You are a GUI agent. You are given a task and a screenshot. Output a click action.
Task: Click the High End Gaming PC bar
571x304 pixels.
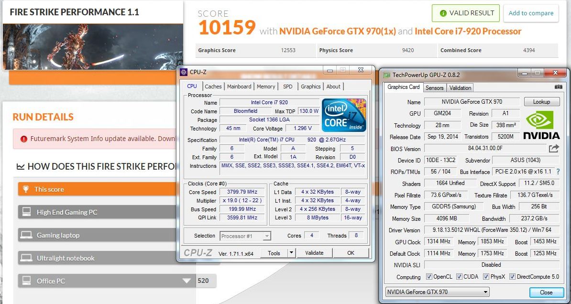click(x=97, y=212)
